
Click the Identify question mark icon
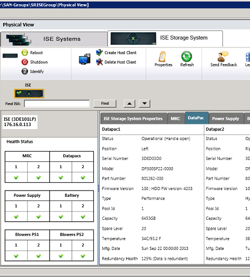coord(24,71)
